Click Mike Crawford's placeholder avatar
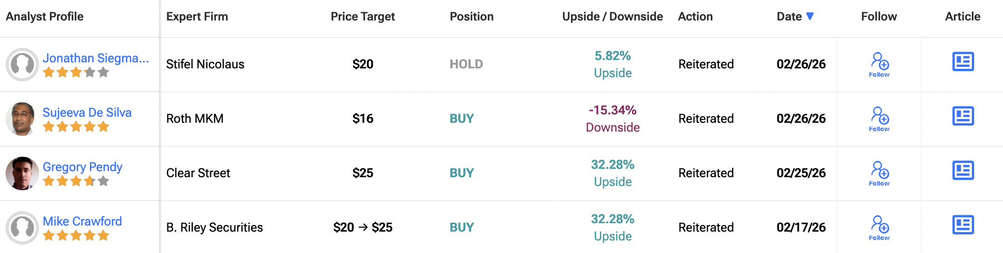This screenshot has height=253, width=1003. (x=22, y=227)
